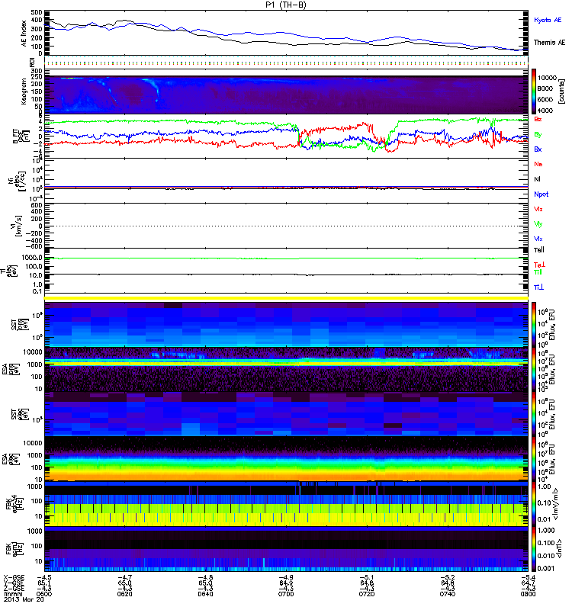Click the ESA ion Eflux colorbar
This screenshot has width=572, height=610.
click(534, 369)
